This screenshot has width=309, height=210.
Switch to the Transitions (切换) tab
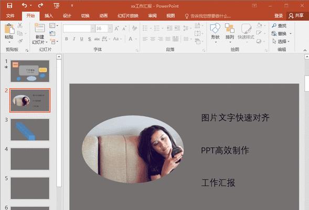coord(85,16)
